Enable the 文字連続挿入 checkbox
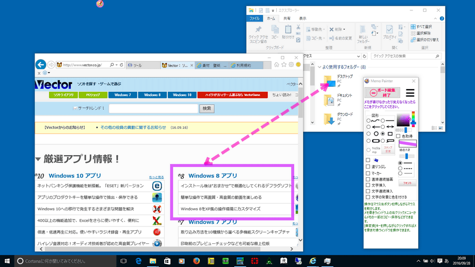 (368, 191)
